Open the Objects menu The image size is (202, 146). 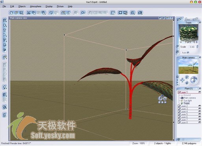[x=22, y=6]
